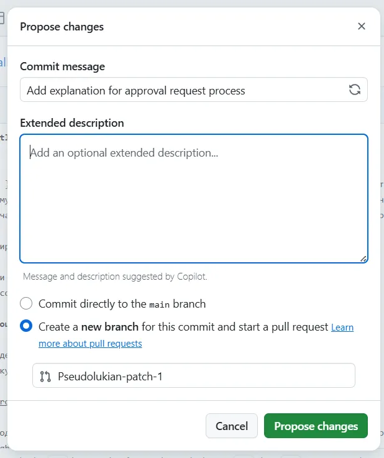Cancel the proposed changes
Viewport: 384px width, 458px height.
point(232,426)
